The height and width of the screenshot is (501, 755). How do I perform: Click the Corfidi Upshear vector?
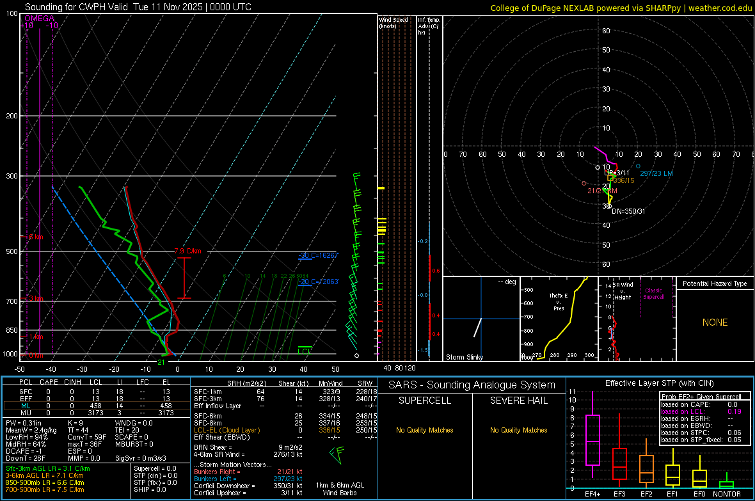coord(248,493)
